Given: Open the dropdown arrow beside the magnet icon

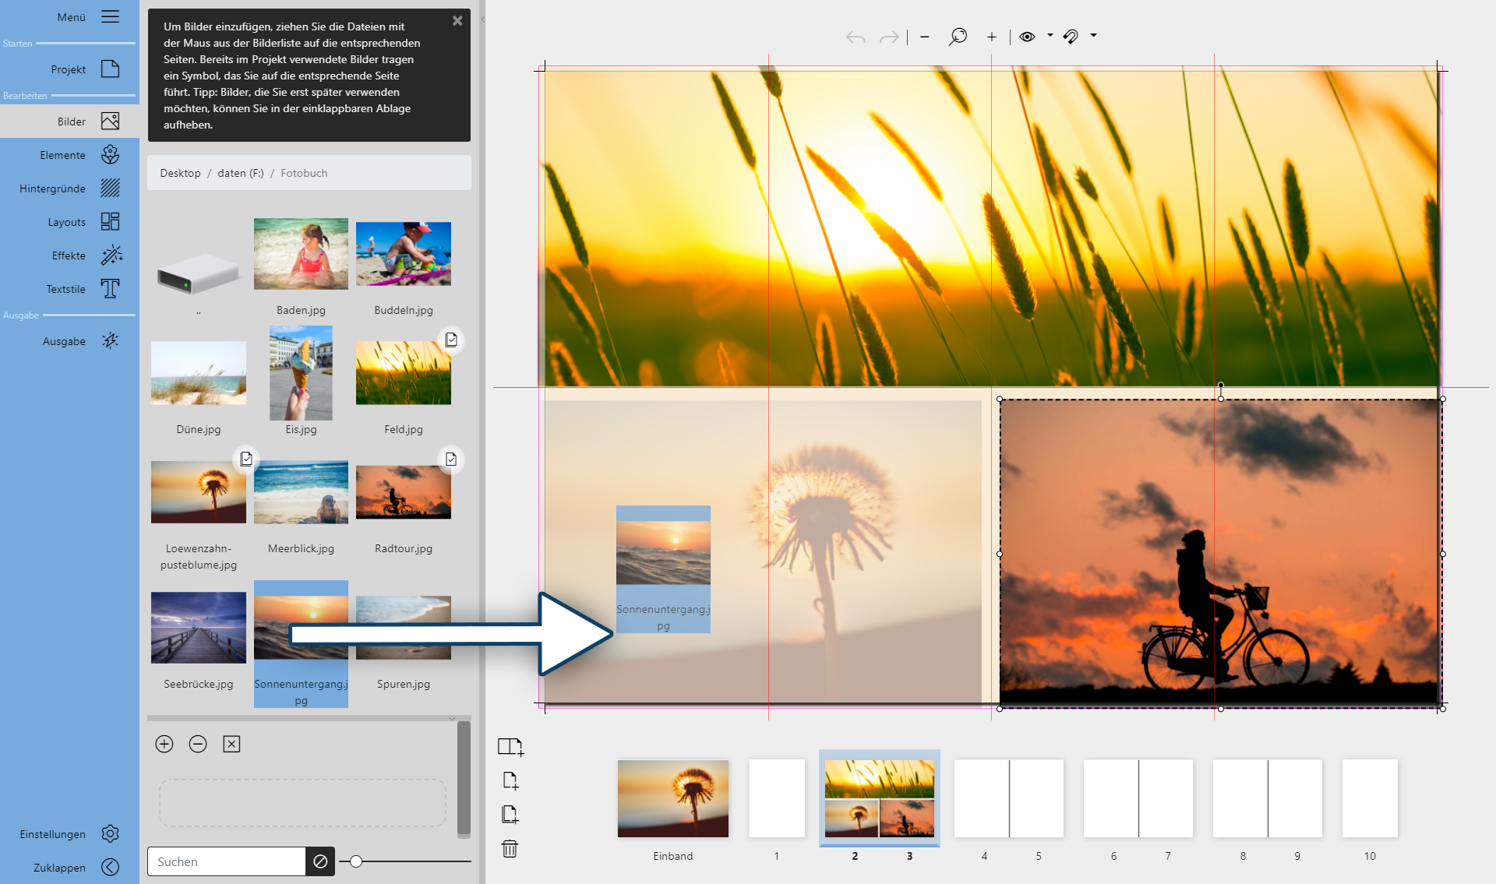Looking at the screenshot, I should [1093, 35].
